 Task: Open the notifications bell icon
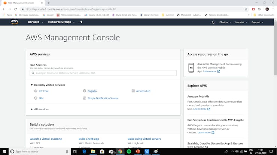click(x=213, y=22)
